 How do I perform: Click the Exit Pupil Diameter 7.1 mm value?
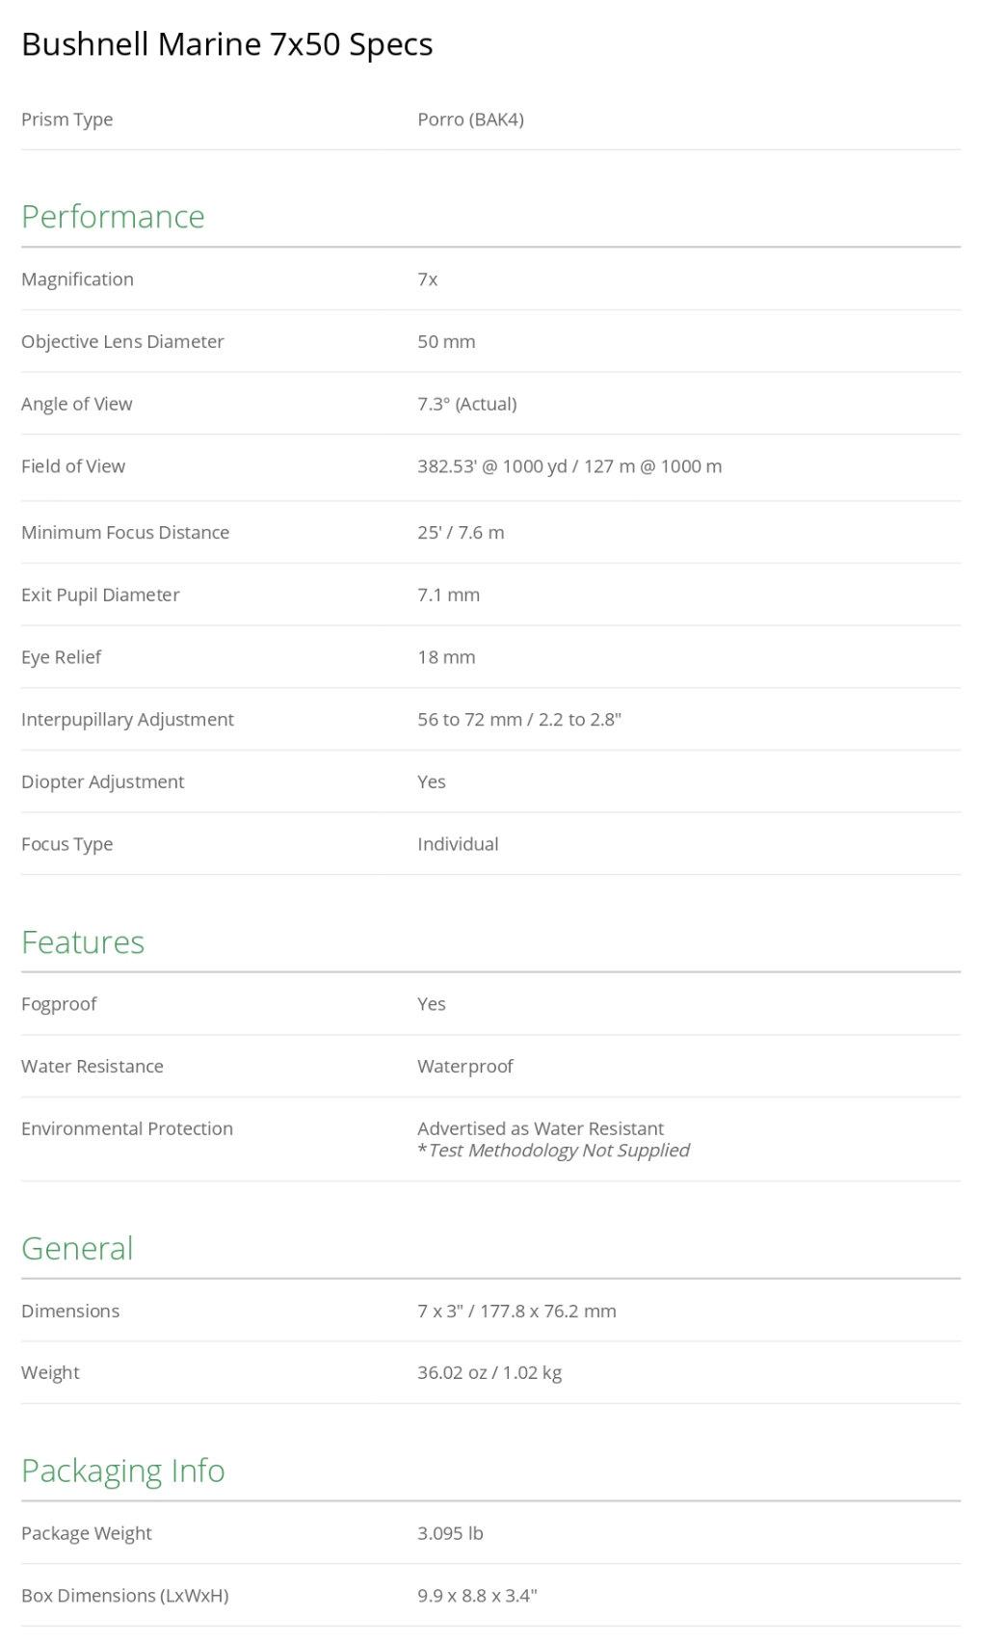(448, 595)
